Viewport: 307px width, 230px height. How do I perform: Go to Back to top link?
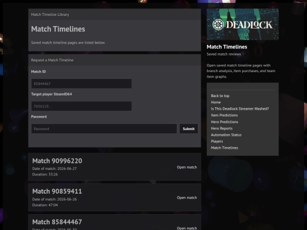[220, 96]
